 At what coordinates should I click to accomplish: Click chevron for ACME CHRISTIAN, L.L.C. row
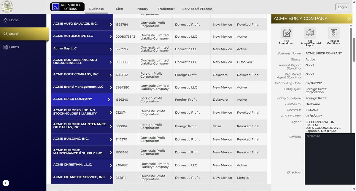[x=110, y=165]
